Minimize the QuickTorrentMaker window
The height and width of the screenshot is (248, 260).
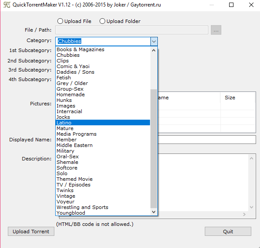[x=212, y=5]
